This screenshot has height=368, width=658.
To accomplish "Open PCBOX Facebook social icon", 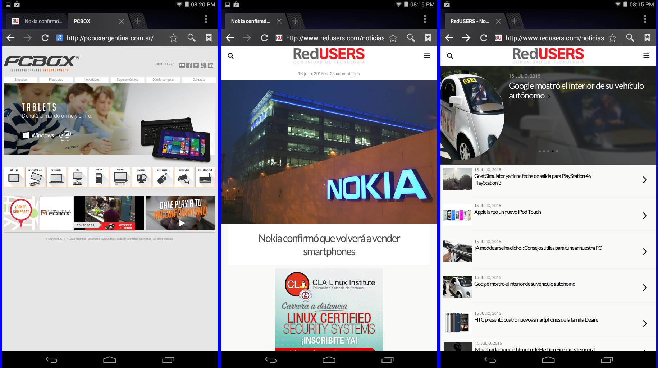I will [189, 65].
